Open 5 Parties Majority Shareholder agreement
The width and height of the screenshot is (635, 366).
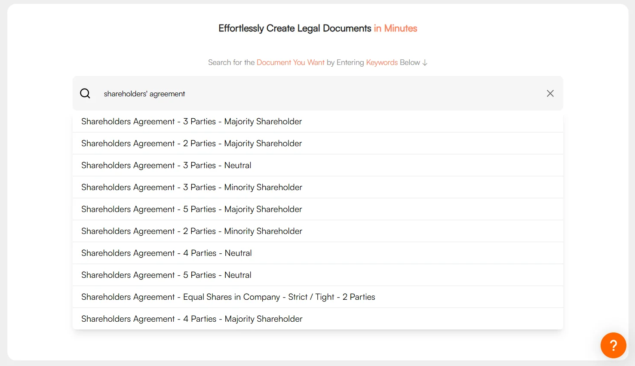click(x=192, y=209)
